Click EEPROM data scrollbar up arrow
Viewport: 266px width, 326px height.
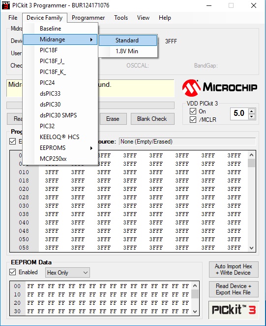click(x=195, y=286)
